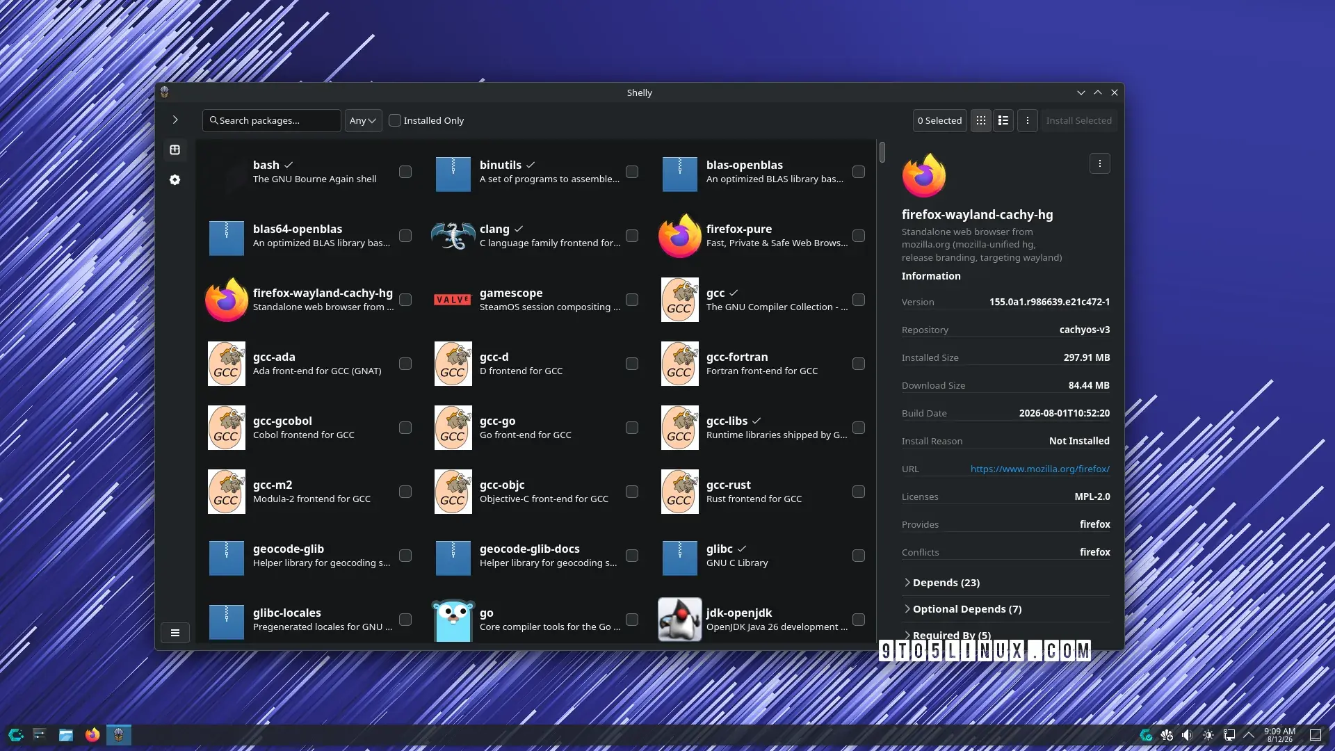Open the toolbar three-dot overflow menu

coord(1028,120)
